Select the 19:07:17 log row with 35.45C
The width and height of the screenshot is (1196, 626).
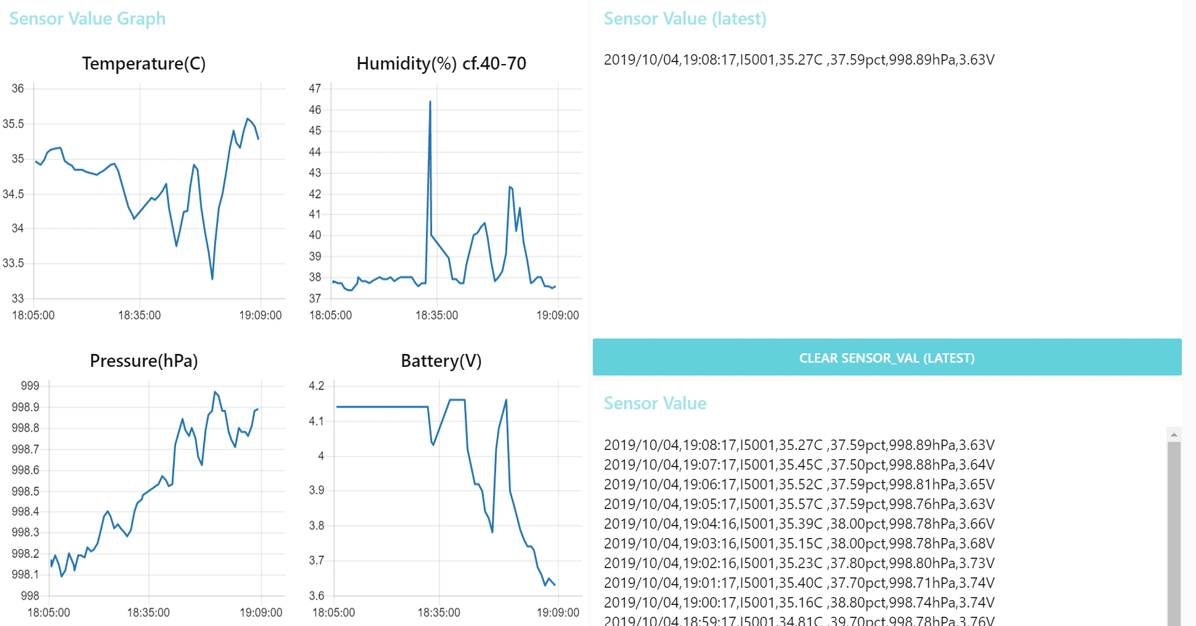(x=799, y=465)
